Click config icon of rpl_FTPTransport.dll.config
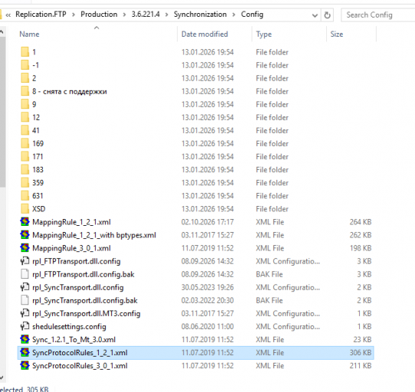415x392 pixels. point(25,261)
